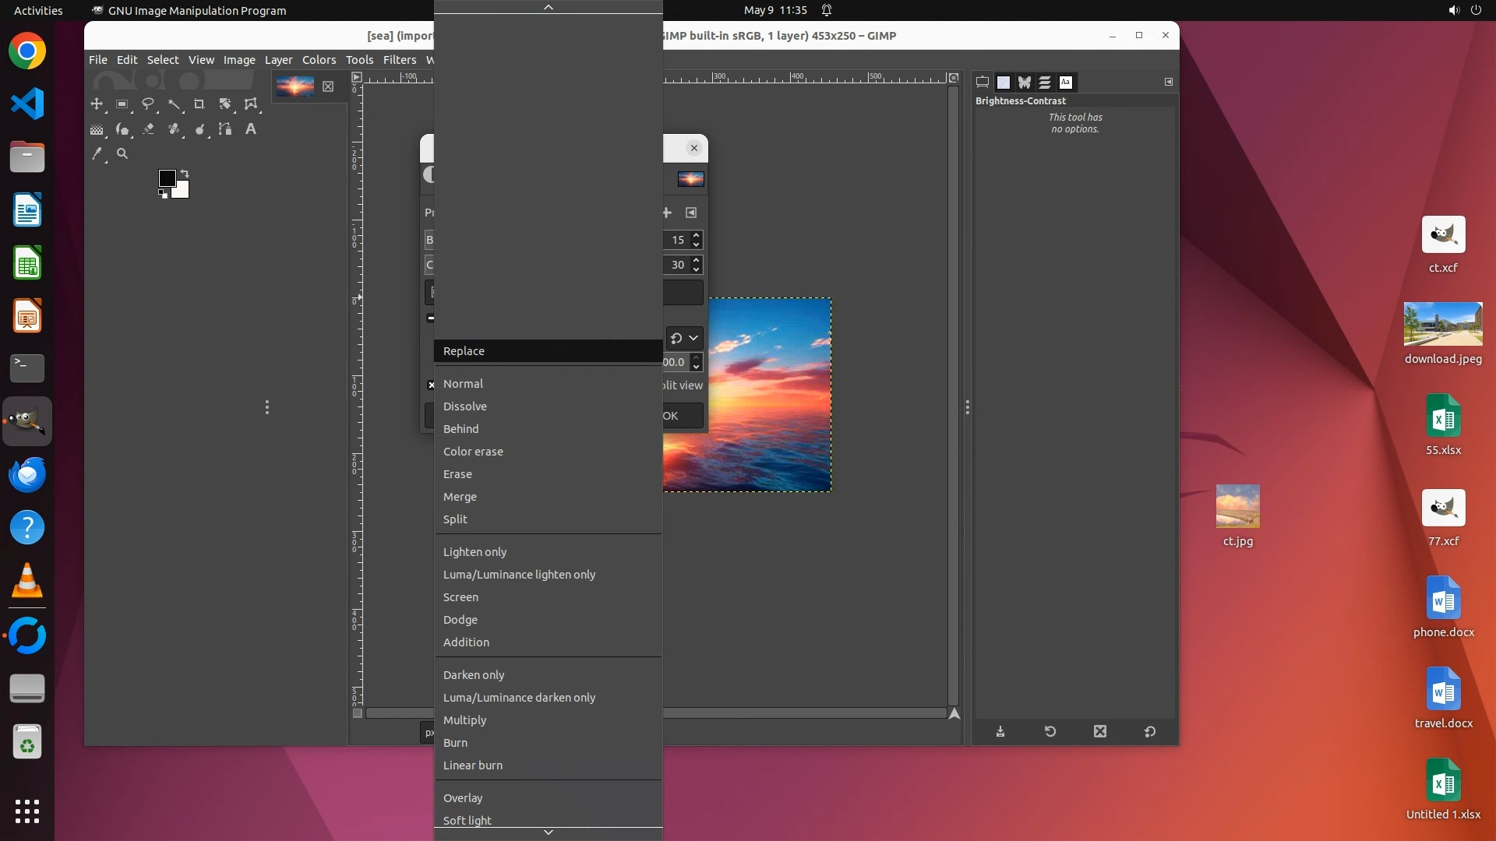Screen dimensions: 1496x841
Task: Select the Free Select lasso tool
Action: (x=148, y=104)
